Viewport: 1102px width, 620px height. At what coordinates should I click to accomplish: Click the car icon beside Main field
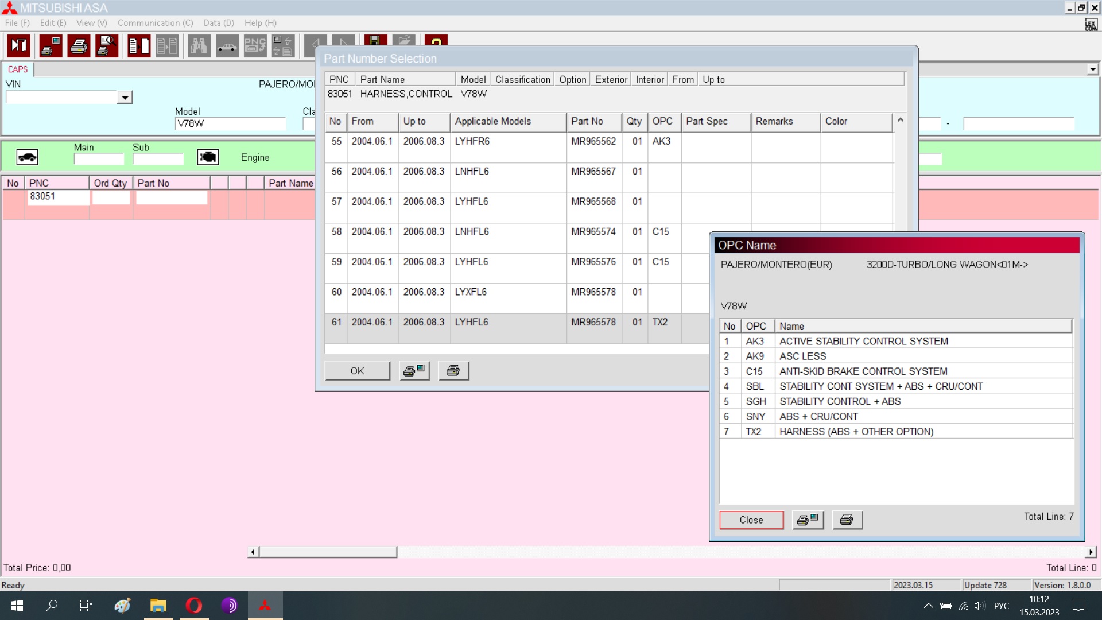click(x=27, y=157)
